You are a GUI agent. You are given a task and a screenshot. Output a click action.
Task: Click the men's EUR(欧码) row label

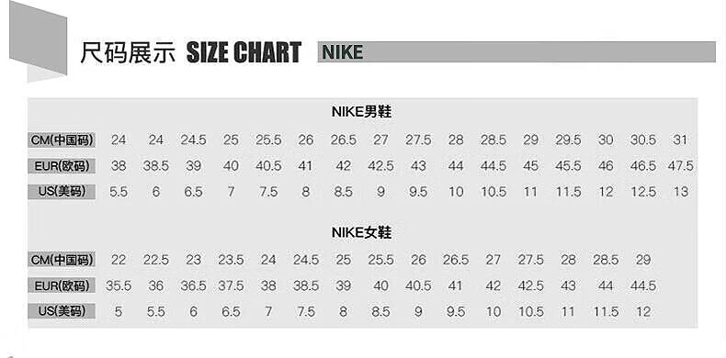tap(62, 165)
